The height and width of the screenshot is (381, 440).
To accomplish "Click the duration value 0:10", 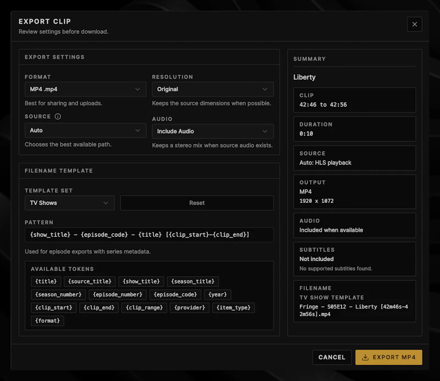I will pos(306,134).
